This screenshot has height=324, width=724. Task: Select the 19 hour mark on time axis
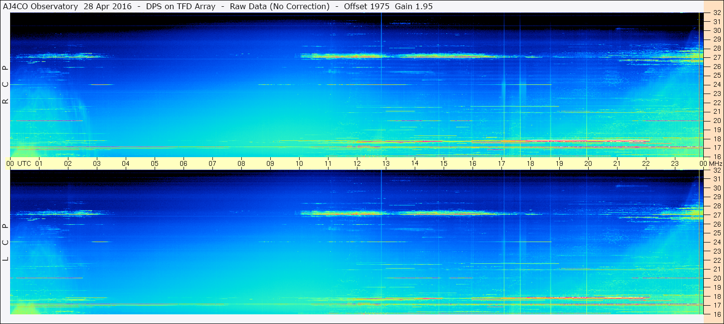[559, 163]
